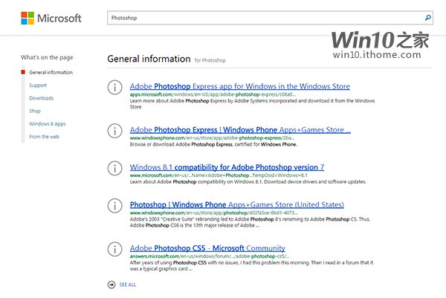Screen dimensions: 446x298
Task: Click the apps.microsoft.com result URL
Action: pyautogui.click(x=213, y=94)
